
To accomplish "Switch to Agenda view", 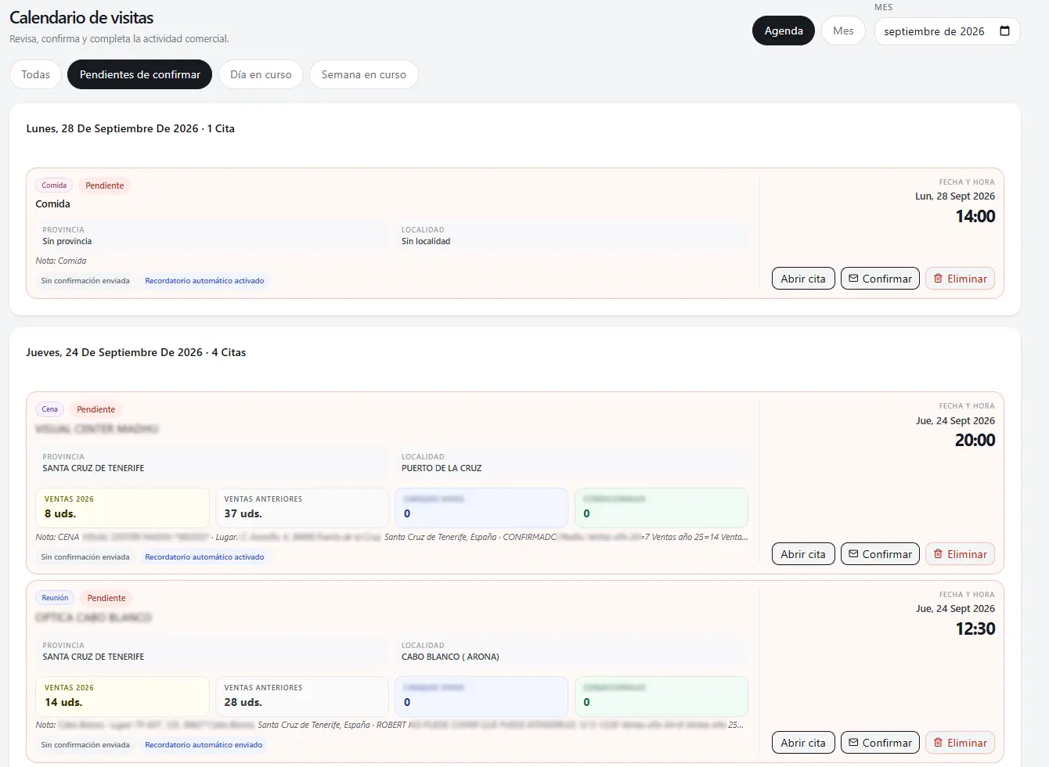I will [x=784, y=31].
